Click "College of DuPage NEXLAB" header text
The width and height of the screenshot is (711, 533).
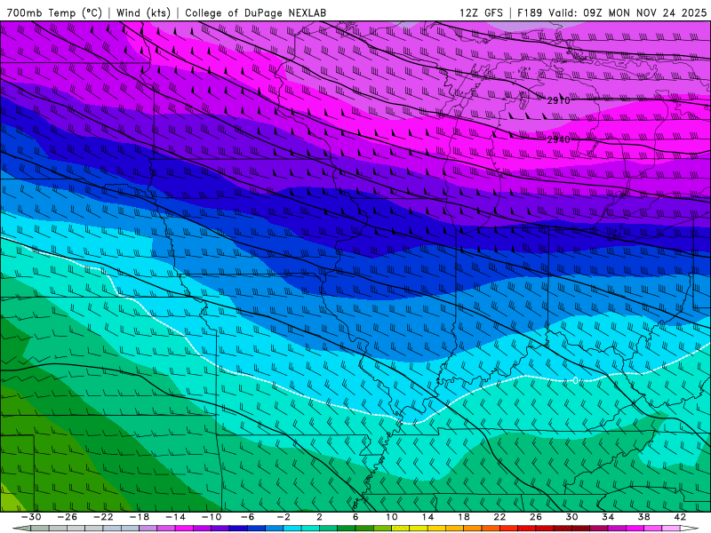tap(255, 12)
